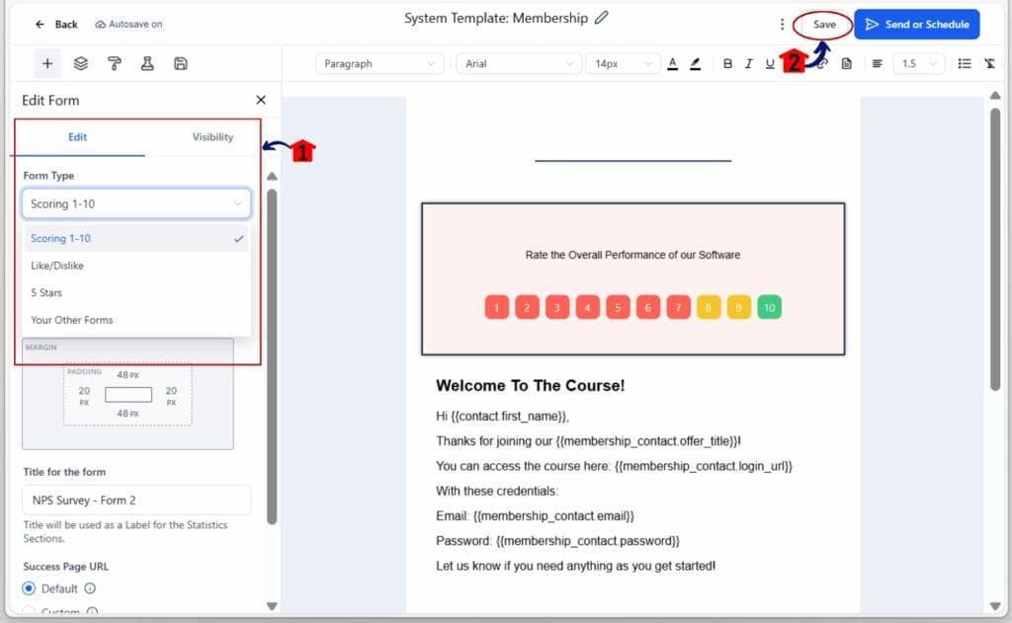Show info tooltip next to Default

tap(90, 588)
